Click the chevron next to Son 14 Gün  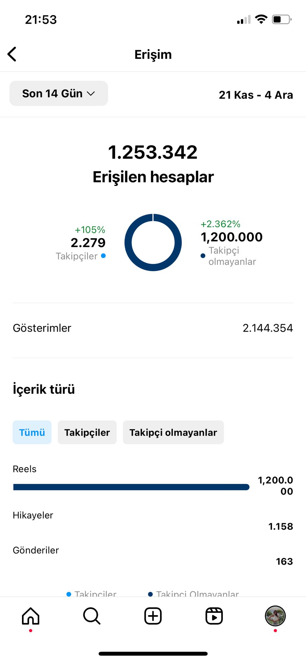[x=91, y=94]
